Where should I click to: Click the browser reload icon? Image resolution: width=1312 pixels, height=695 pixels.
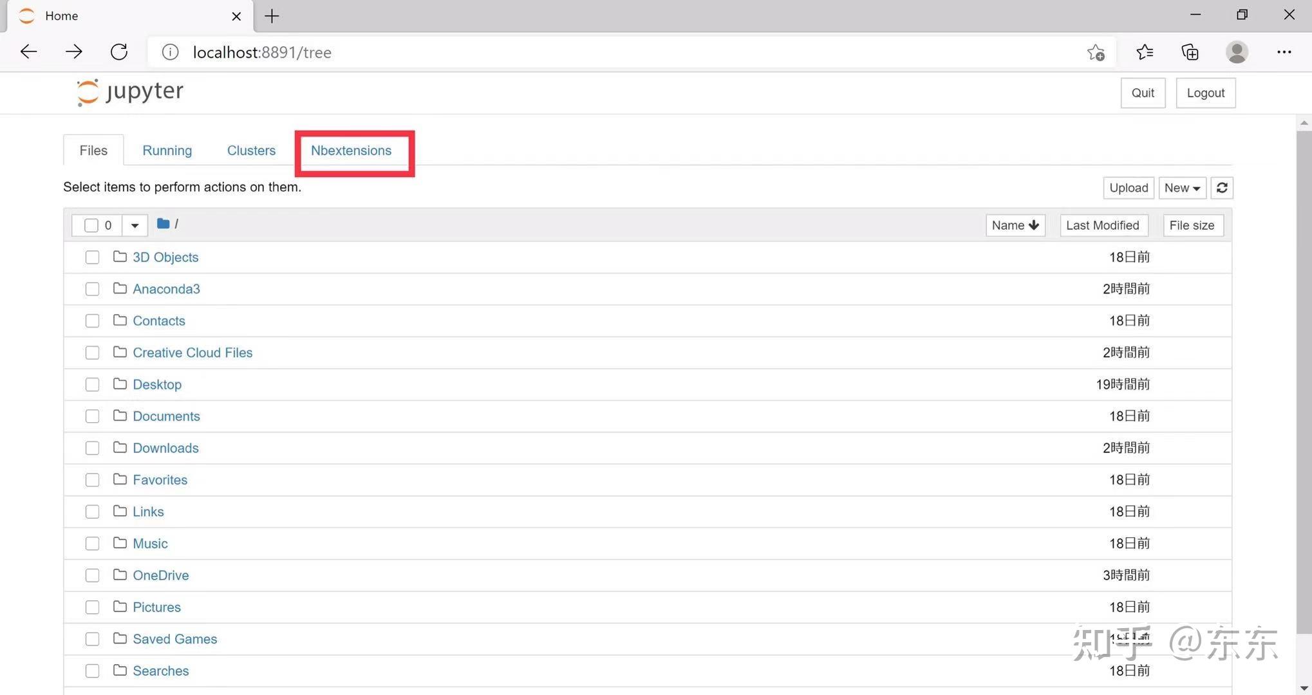(x=119, y=51)
